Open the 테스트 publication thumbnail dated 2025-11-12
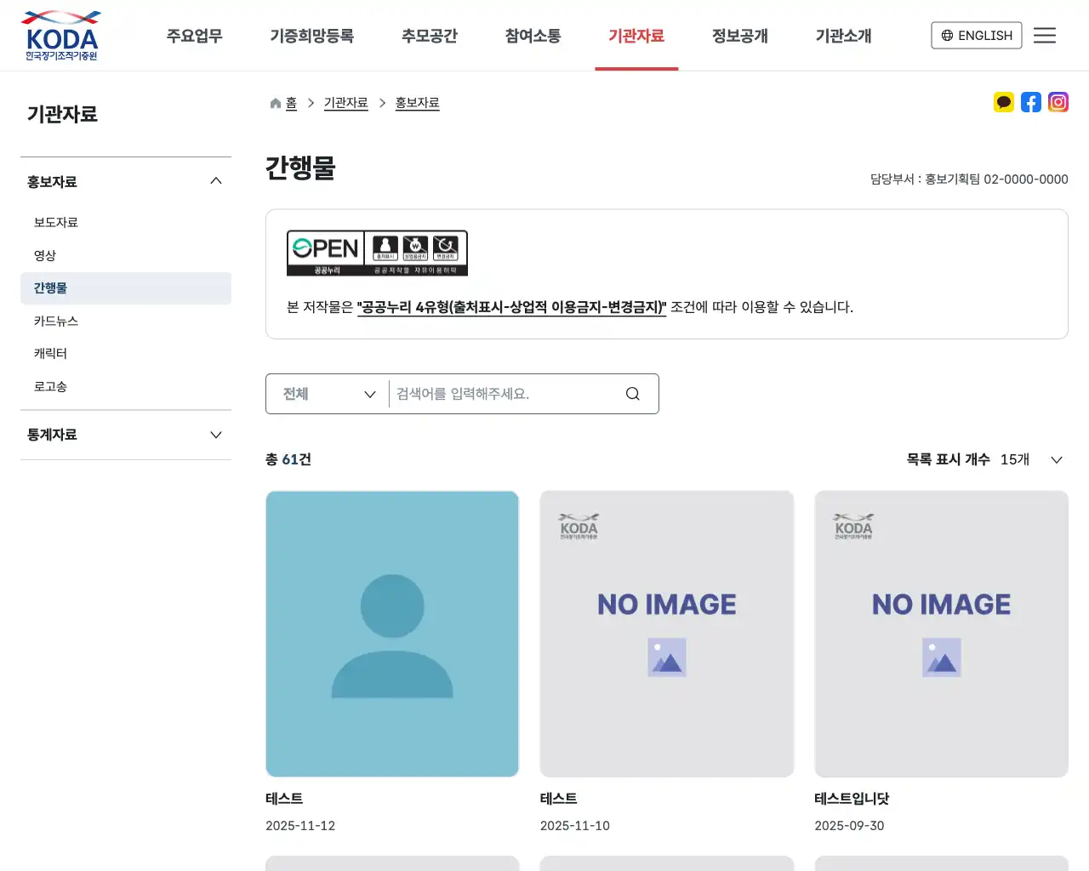Image resolution: width=1089 pixels, height=871 pixels. [x=391, y=633]
